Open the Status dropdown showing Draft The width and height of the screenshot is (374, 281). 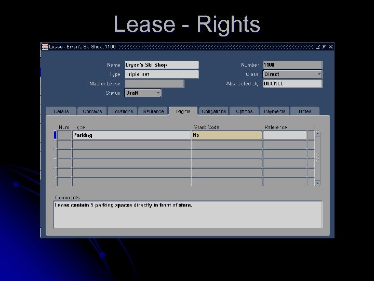click(x=158, y=93)
